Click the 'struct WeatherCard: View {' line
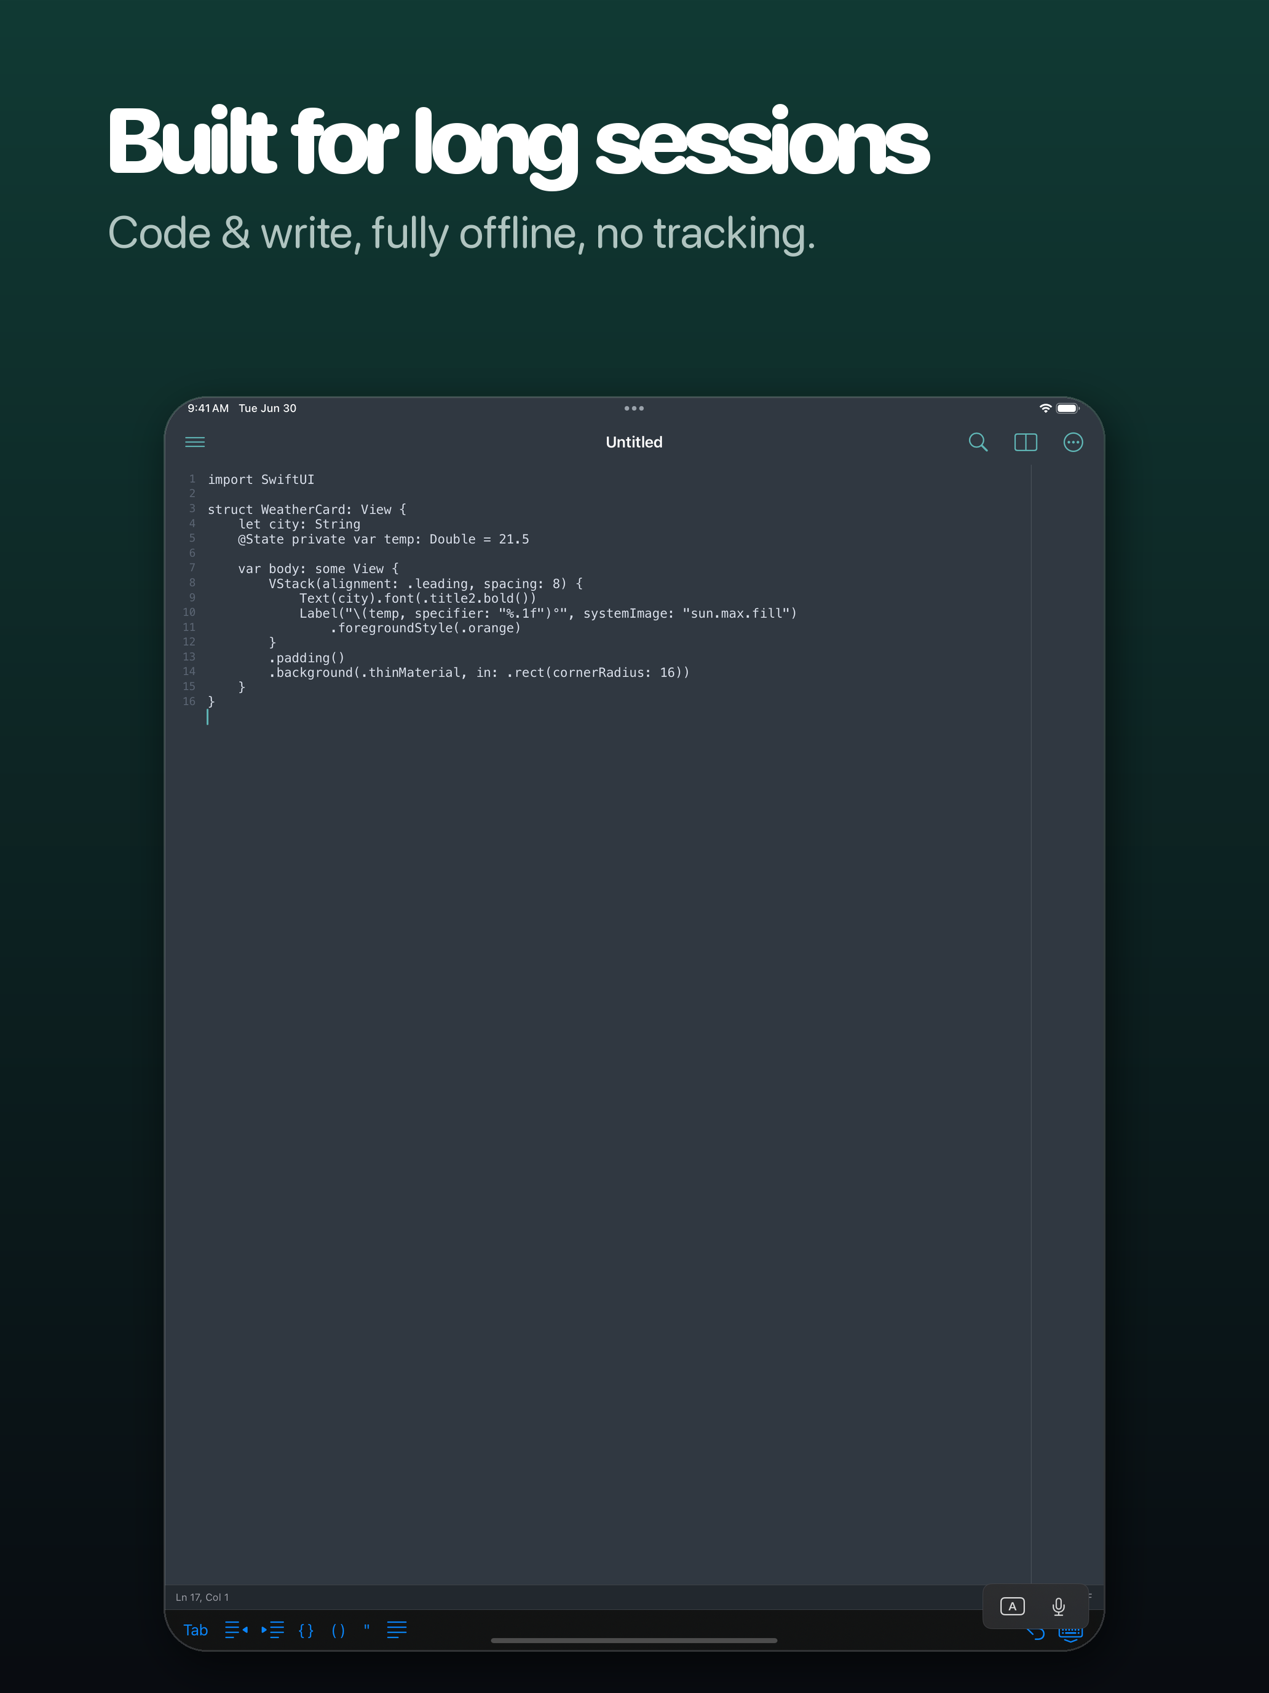 (307, 509)
